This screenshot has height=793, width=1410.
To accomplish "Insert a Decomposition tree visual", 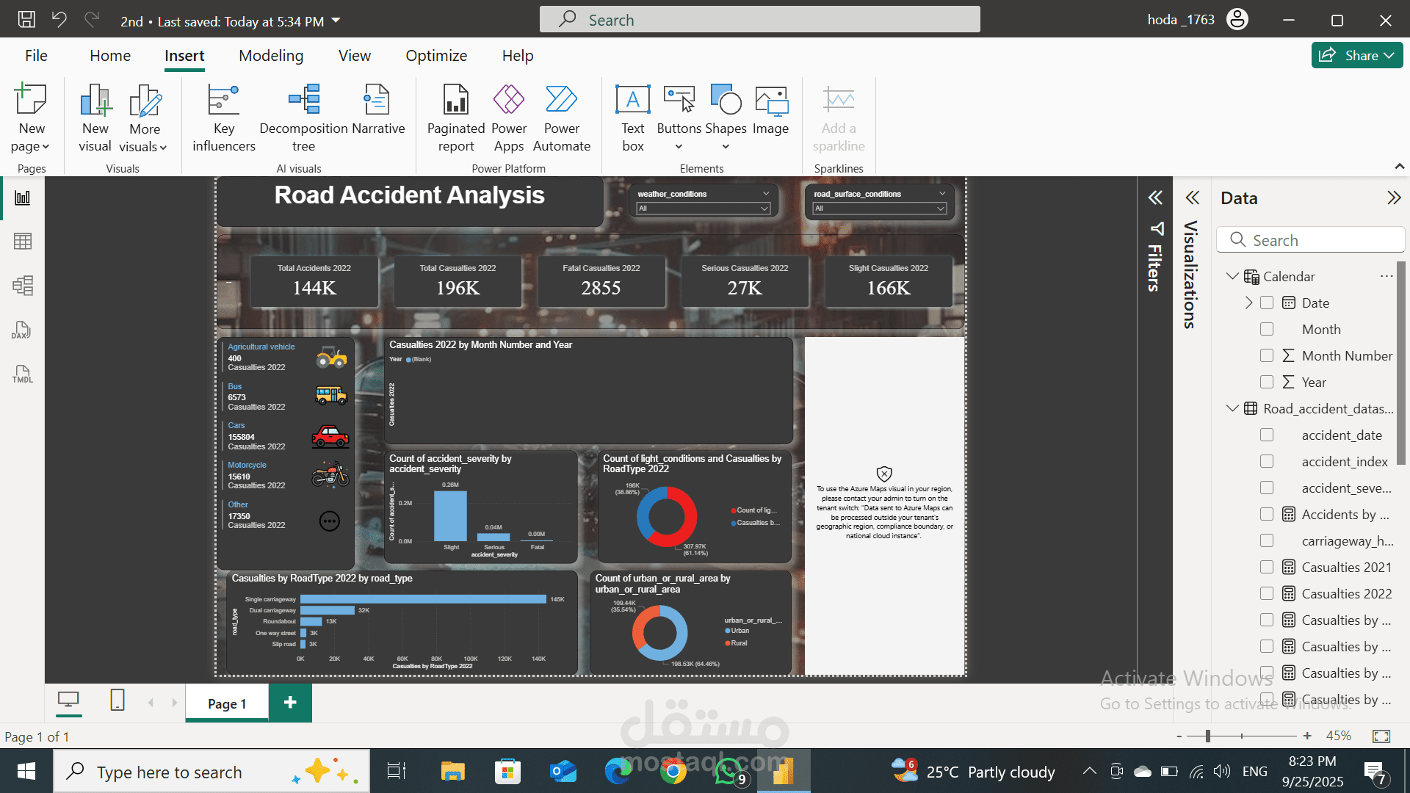I will 303,117.
